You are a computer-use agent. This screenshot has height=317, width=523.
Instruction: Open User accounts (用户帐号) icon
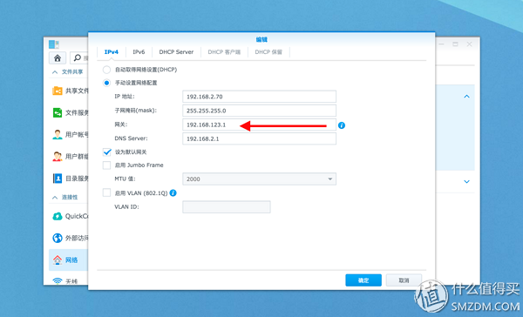(x=58, y=134)
